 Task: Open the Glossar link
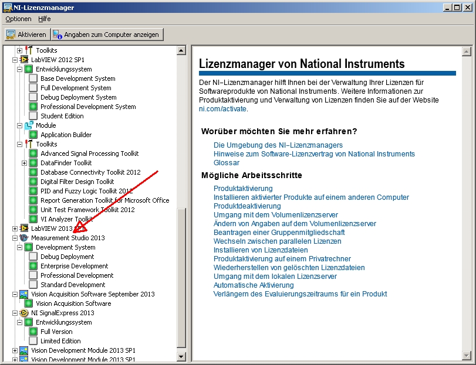click(x=227, y=163)
